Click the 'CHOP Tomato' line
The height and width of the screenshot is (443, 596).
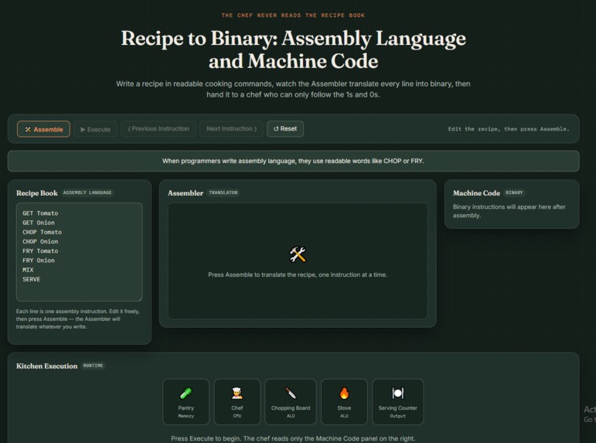[42, 233]
